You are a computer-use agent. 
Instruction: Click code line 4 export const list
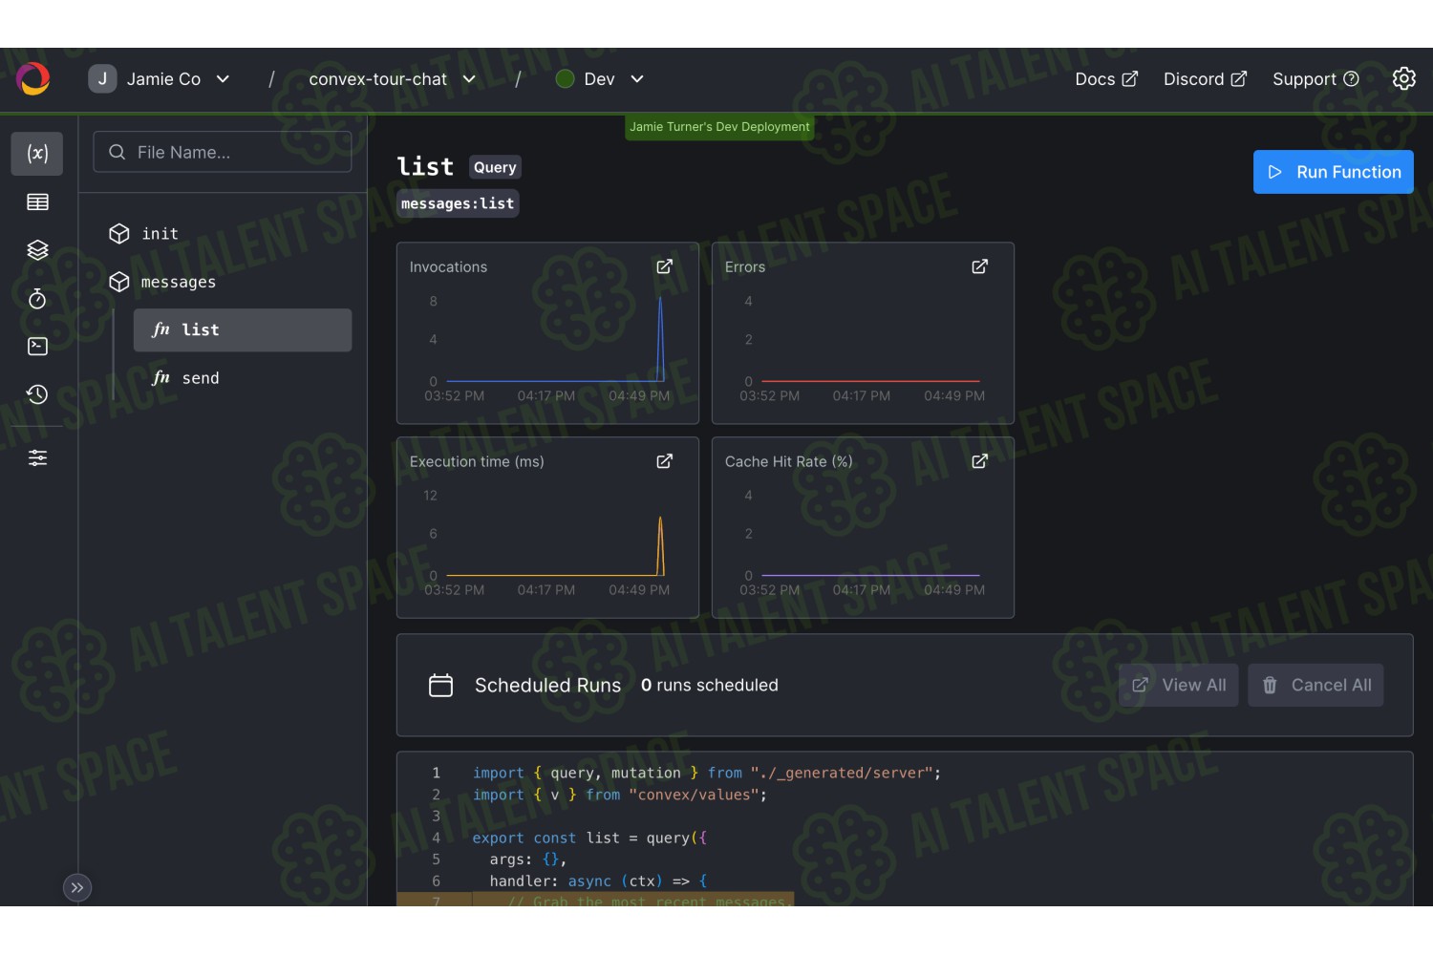click(x=589, y=838)
